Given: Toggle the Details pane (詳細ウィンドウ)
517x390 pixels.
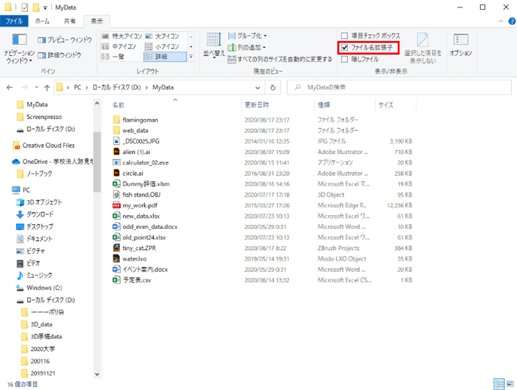Looking at the screenshot, I should pyautogui.click(x=59, y=55).
